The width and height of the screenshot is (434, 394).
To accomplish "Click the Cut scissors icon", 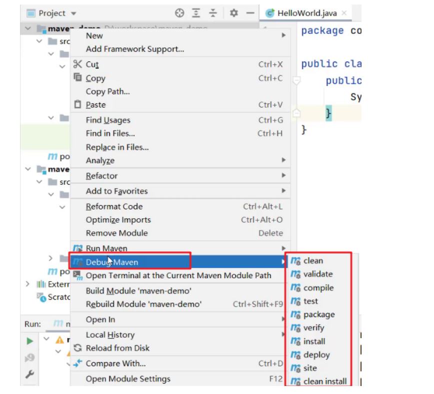I will pos(78,64).
